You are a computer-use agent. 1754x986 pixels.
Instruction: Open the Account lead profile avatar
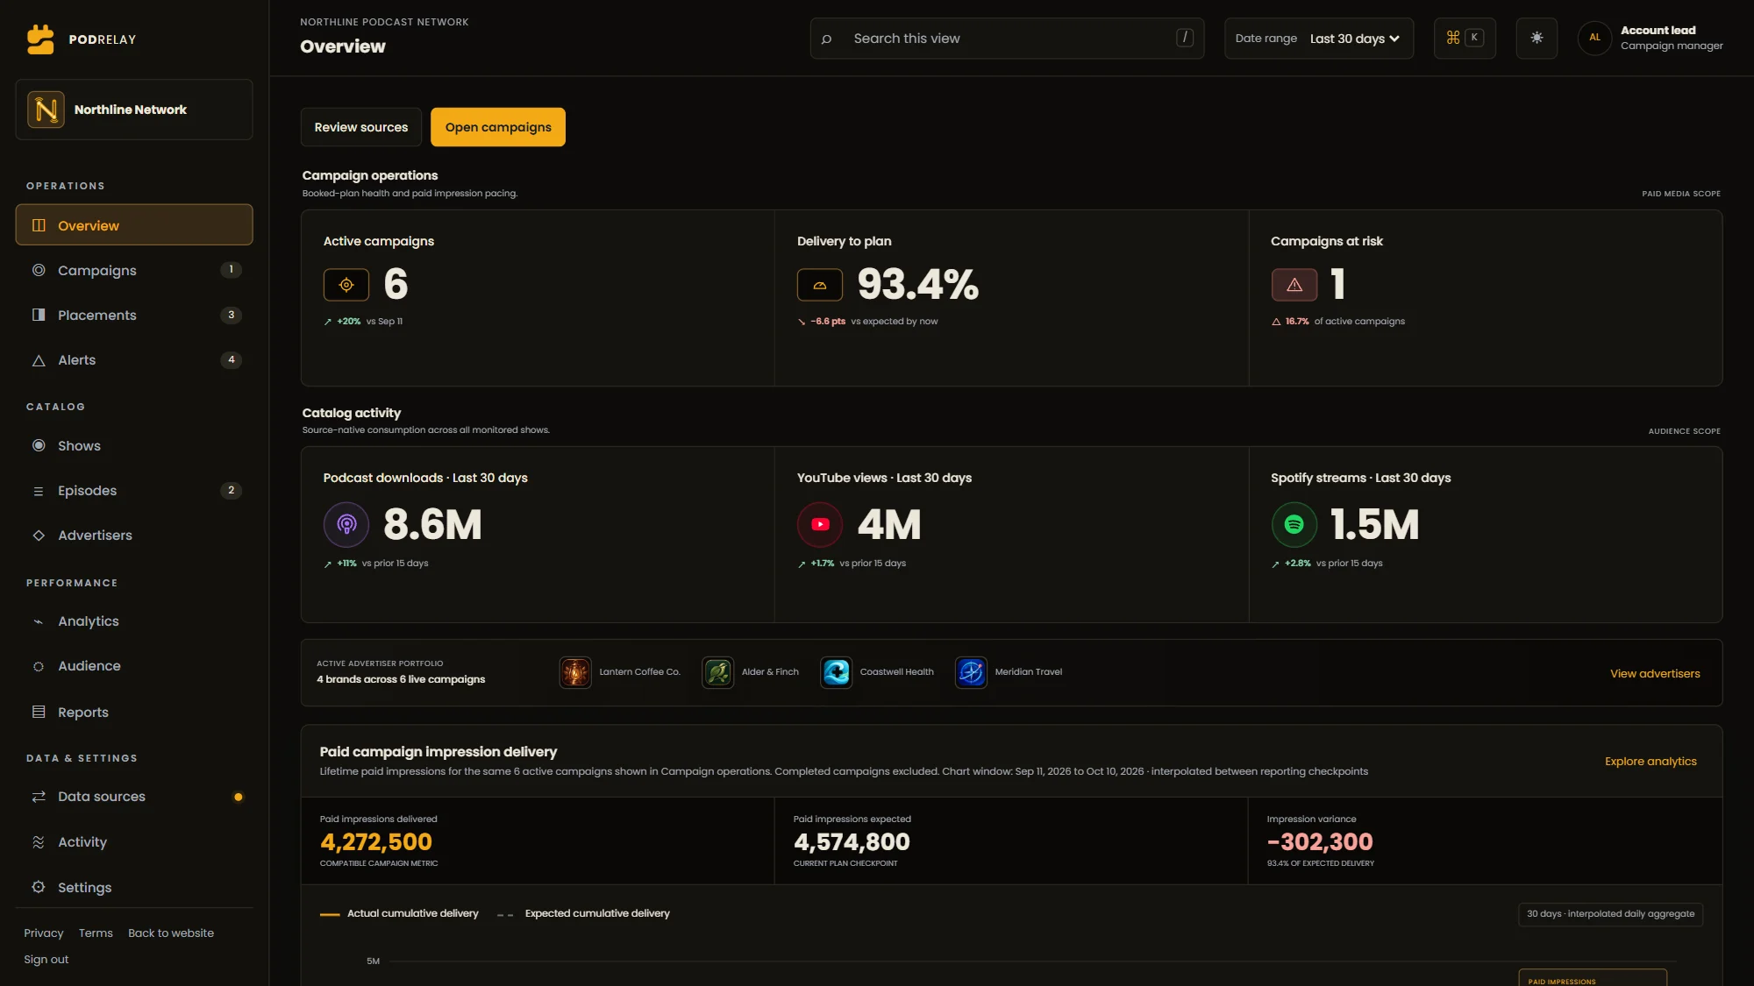[1594, 38]
